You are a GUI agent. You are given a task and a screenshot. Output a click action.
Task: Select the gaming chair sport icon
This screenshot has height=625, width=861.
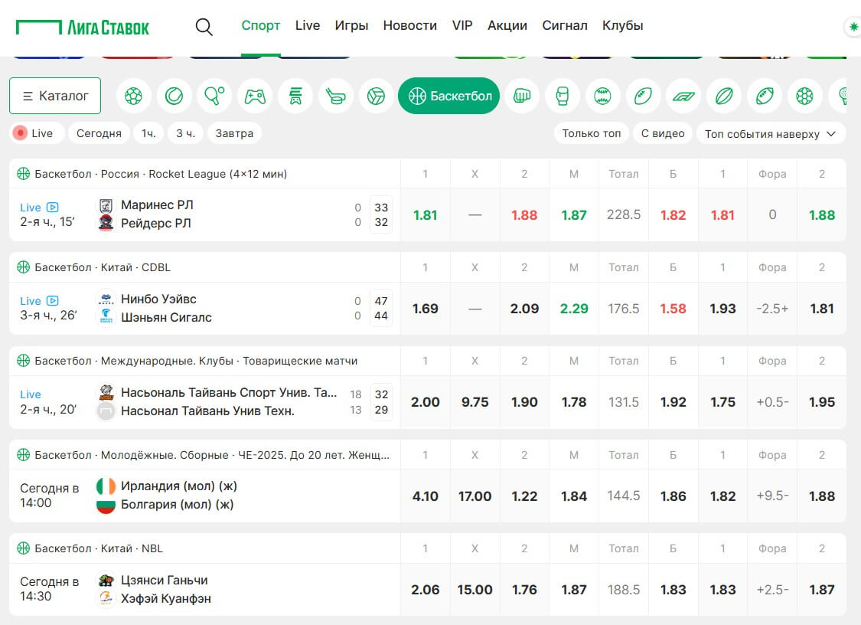click(295, 97)
